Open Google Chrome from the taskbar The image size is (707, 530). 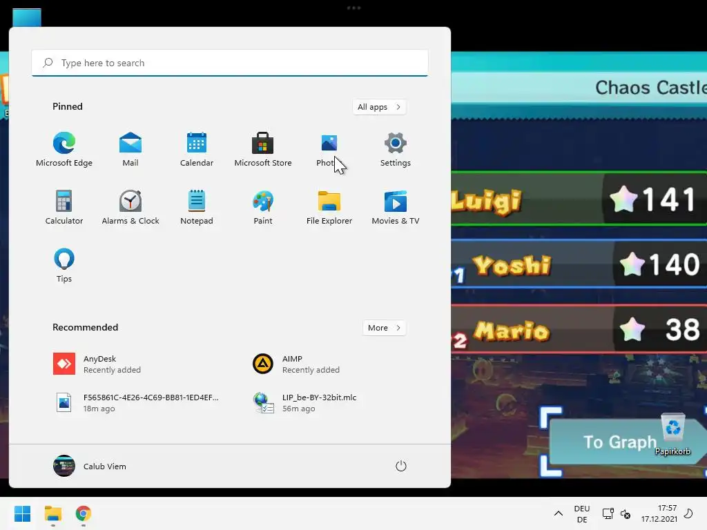click(x=84, y=513)
